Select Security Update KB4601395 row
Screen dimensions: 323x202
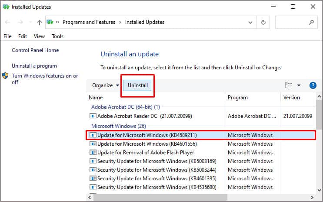point(201,178)
